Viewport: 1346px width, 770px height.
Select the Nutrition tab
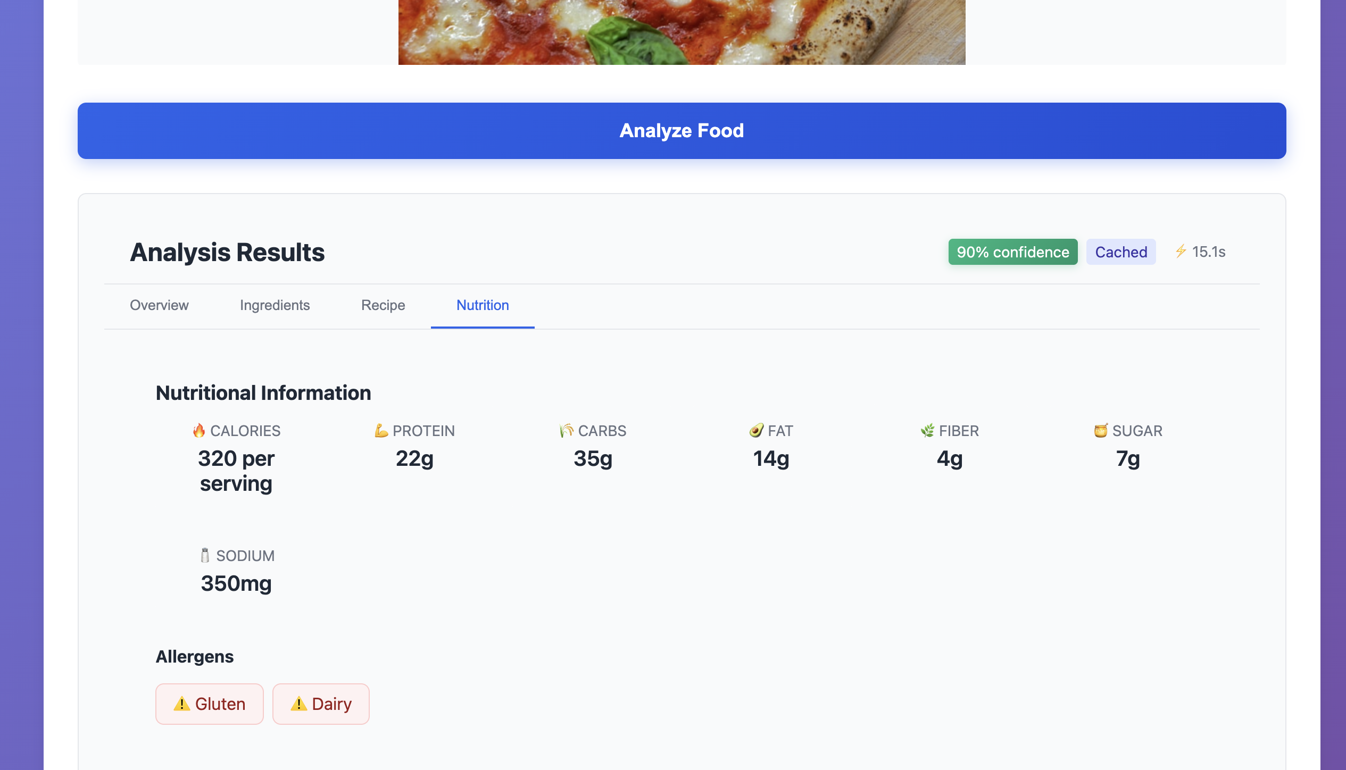tap(483, 305)
